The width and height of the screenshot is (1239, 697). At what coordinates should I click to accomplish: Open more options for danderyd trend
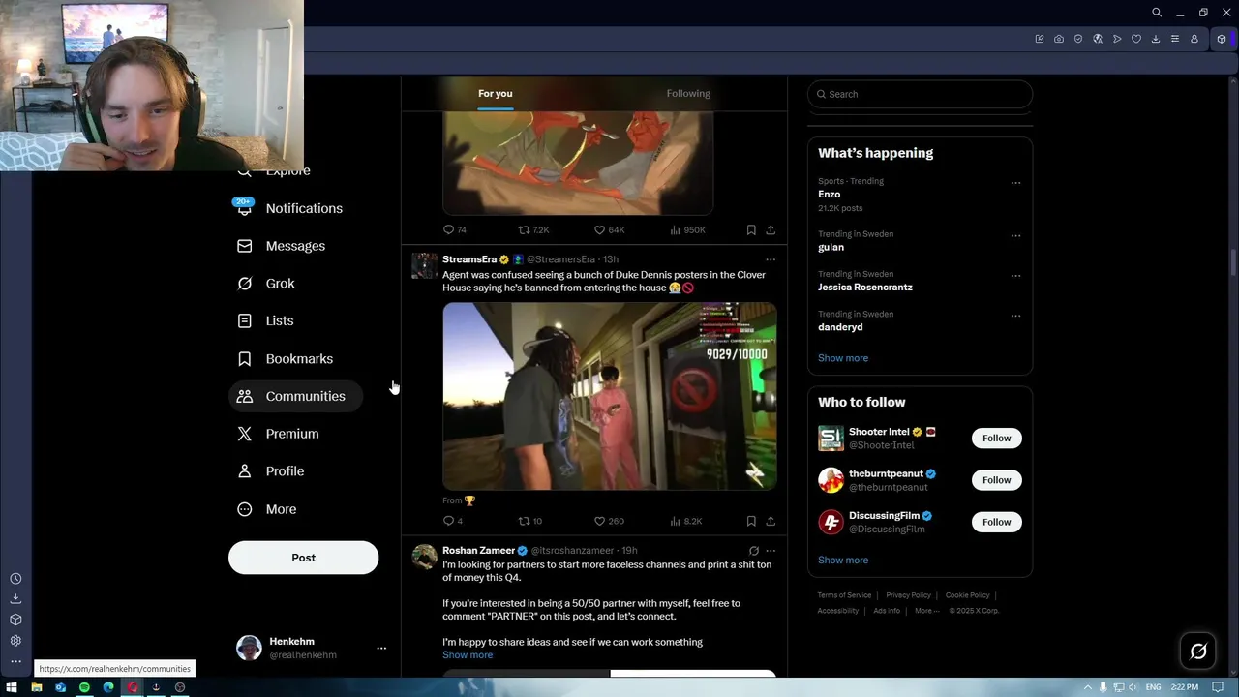[1015, 316]
